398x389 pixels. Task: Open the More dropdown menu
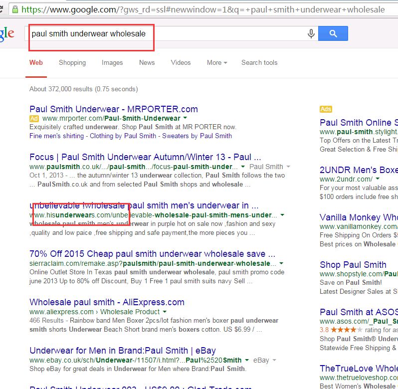click(x=217, y=63)
